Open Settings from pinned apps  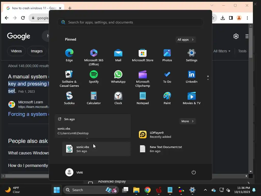192,55
